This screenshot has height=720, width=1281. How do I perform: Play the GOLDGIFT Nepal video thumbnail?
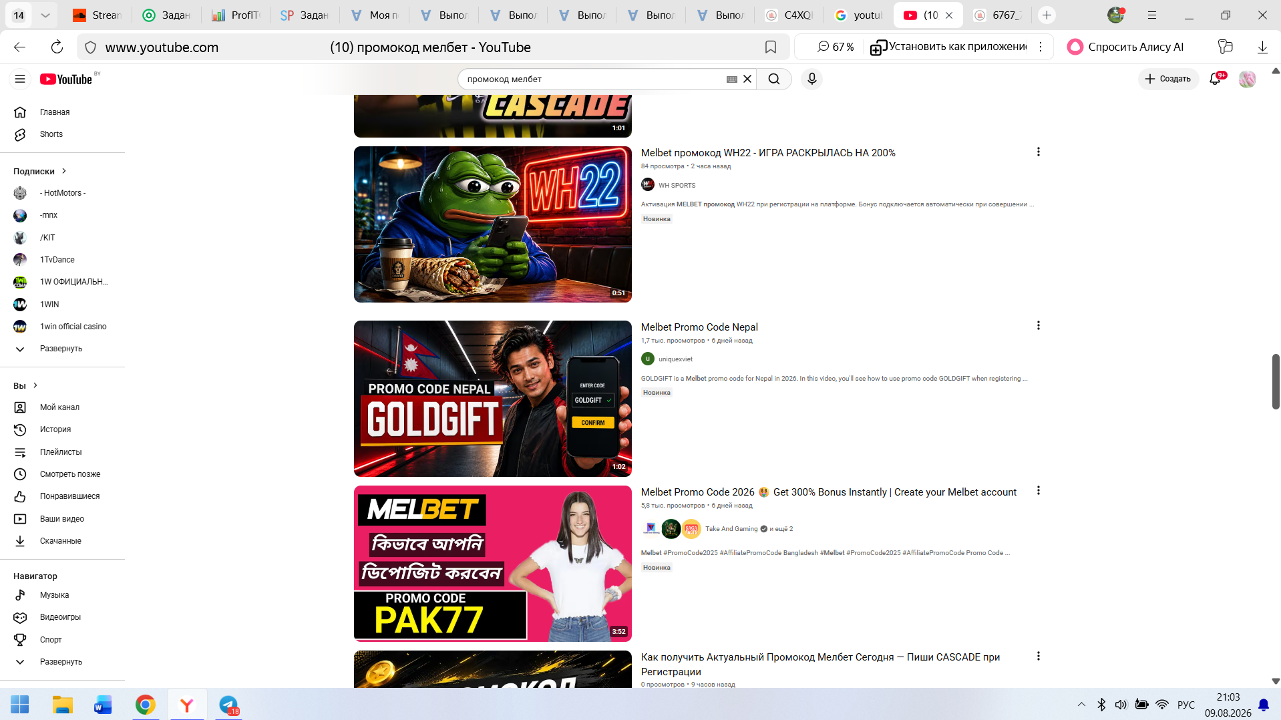click(x=493, y=399)
